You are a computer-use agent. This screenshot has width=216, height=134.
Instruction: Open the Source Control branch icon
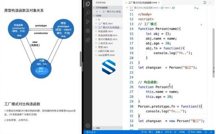pyautogui.click(x=88, y=22)
